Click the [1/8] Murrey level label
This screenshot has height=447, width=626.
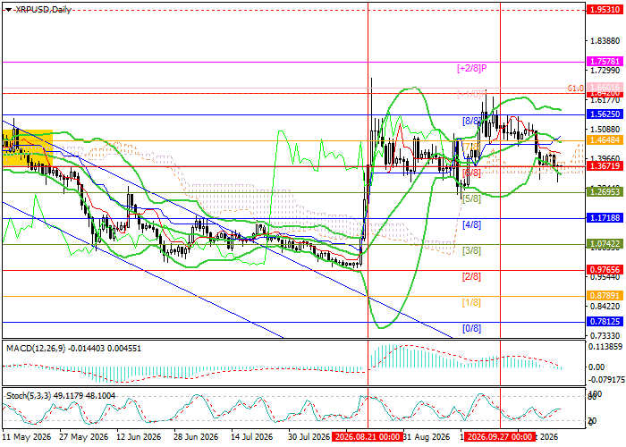471,302
